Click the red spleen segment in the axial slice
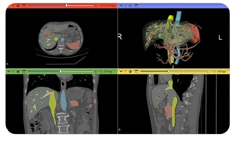 tap(73, 45)
